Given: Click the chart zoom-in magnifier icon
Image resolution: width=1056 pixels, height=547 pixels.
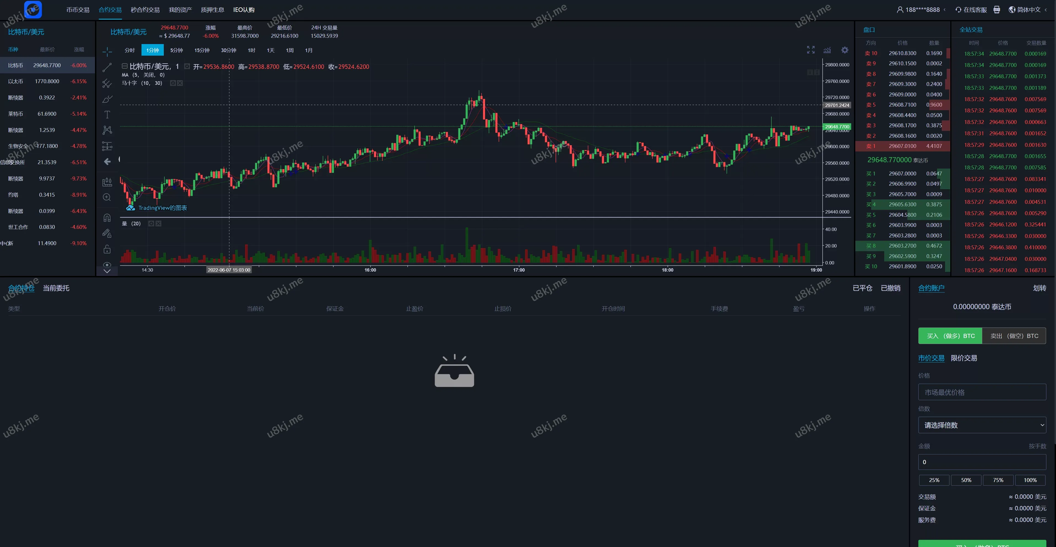Looking at the screenshot, I should pos(107,197).
